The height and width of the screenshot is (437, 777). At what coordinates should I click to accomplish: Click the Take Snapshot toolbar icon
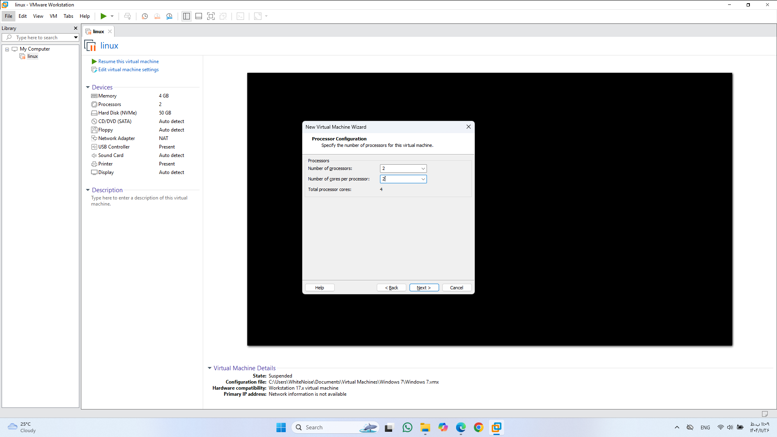pos(144,16)
